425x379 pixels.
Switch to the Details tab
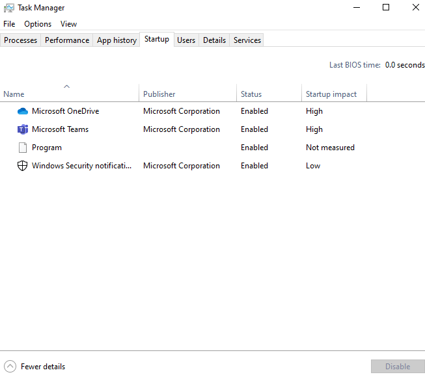[214, 40]
